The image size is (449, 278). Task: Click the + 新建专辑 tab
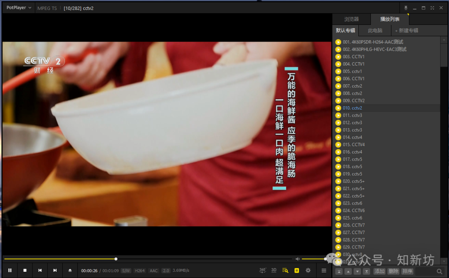pyautogui.click(x=407, y=30)
